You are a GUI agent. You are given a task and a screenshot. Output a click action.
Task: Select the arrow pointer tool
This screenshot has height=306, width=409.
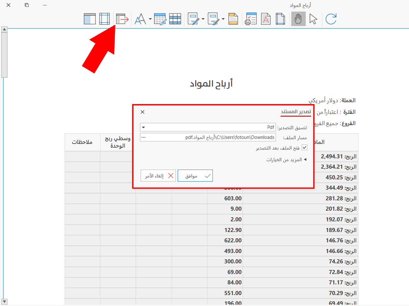(x=313, y=19)
